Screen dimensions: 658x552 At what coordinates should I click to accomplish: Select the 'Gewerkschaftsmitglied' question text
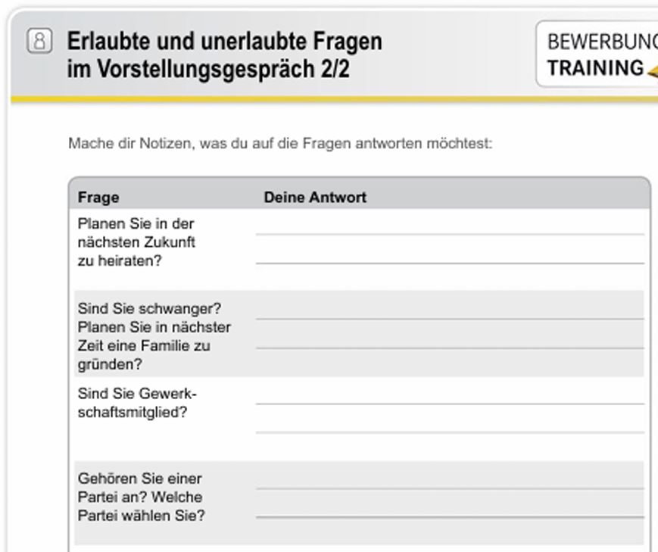(x=132, y=403)
